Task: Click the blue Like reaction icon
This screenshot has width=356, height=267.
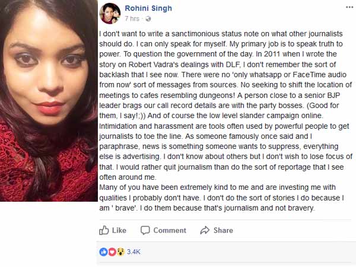Action: 104,252
